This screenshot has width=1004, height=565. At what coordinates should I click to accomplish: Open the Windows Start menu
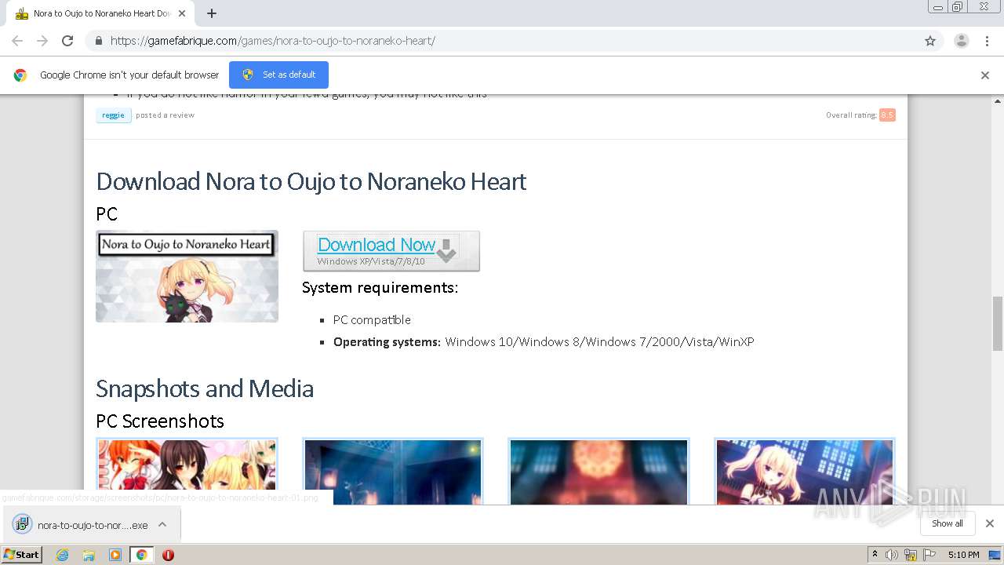tap(22, 555)
